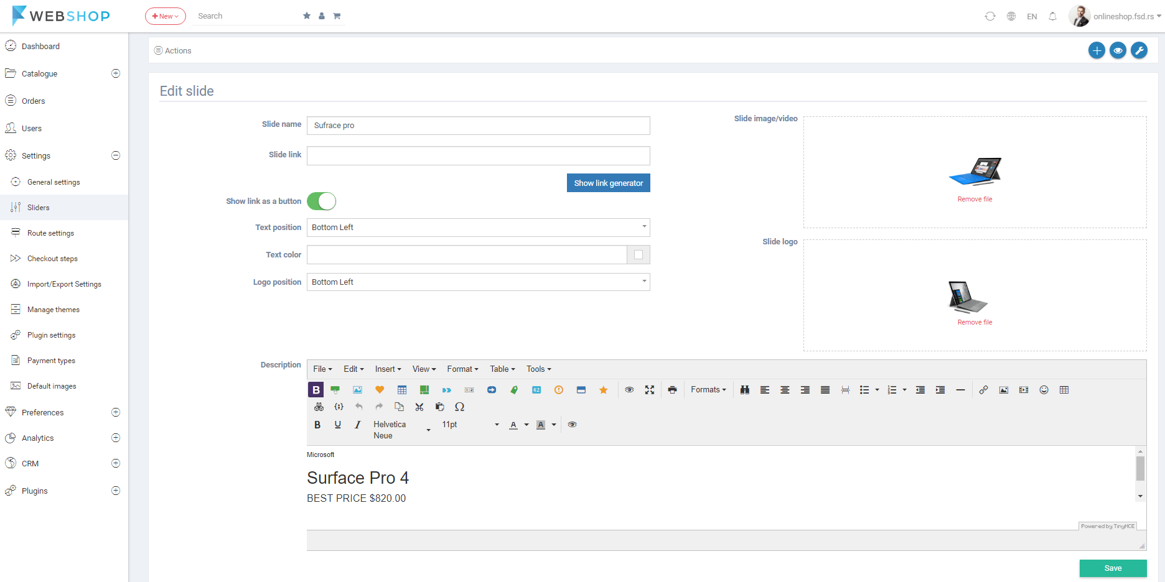
Task: Increase indent in the editor
Action: (x=940, y=390)
